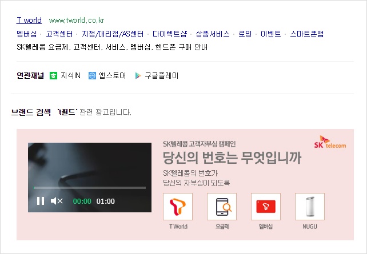Pause the SK telecom ad video
The width and height of the screenshot is (367, 254).
tap(41, 201)
